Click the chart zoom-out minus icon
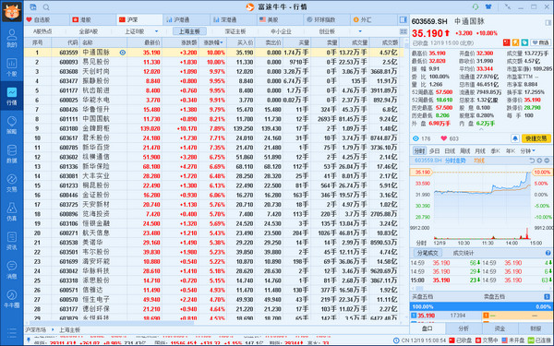Viewport: 554px width, 346px height. click(x=547, y=161)
